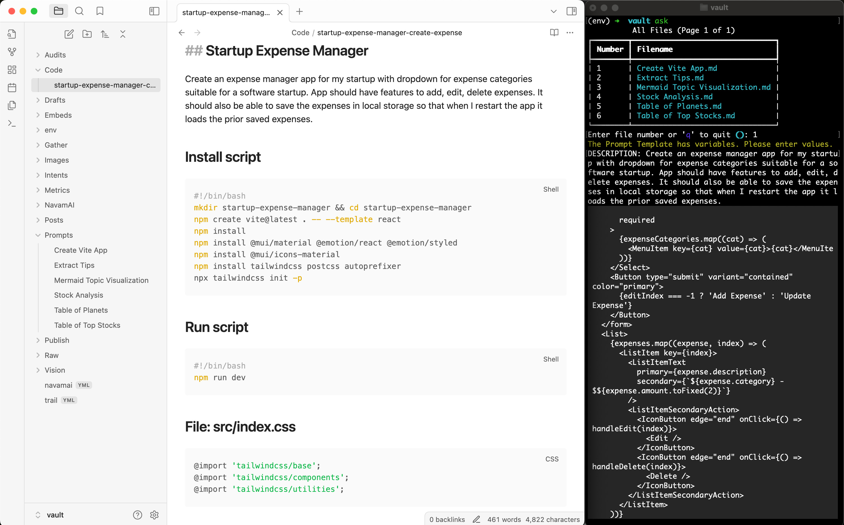
Task: Close the startup-expense-manager tab
Action: [x=280, y=13]
